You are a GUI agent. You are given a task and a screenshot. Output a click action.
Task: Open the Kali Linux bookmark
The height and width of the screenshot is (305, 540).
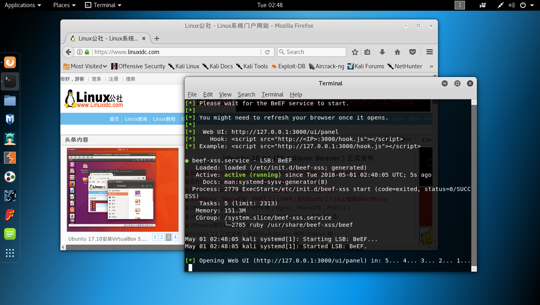(x=183, y=66)
